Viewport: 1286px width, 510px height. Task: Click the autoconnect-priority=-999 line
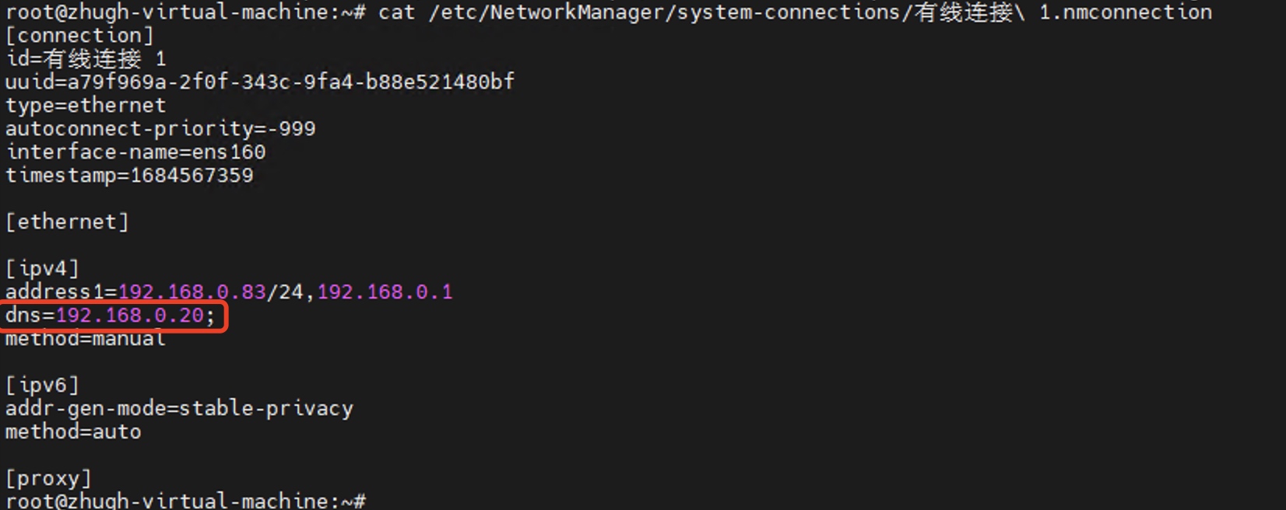[x=160, y=129]
